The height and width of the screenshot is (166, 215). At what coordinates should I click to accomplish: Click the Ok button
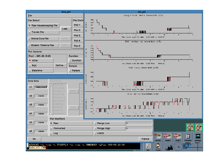coord(34,139)
